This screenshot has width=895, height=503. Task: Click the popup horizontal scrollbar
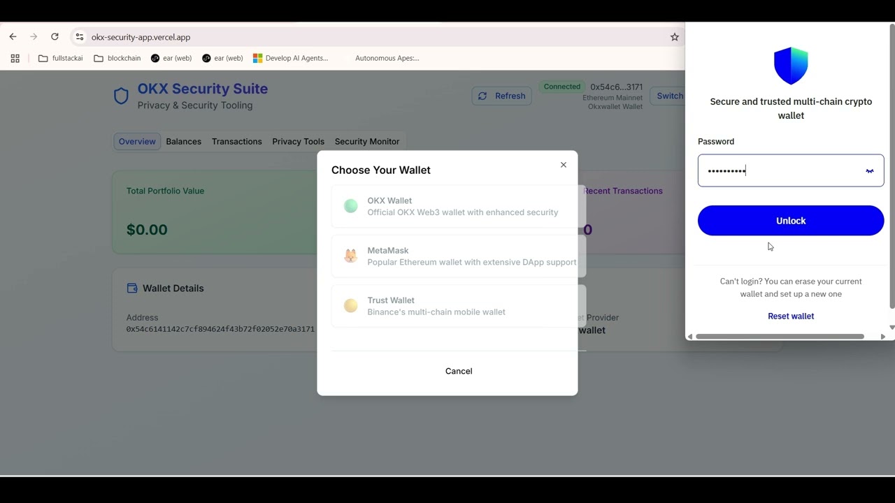[780, 337]
